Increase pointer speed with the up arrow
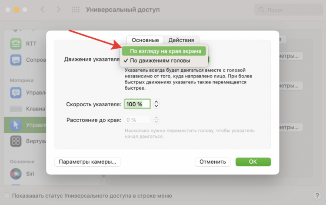 coord(156,102)
